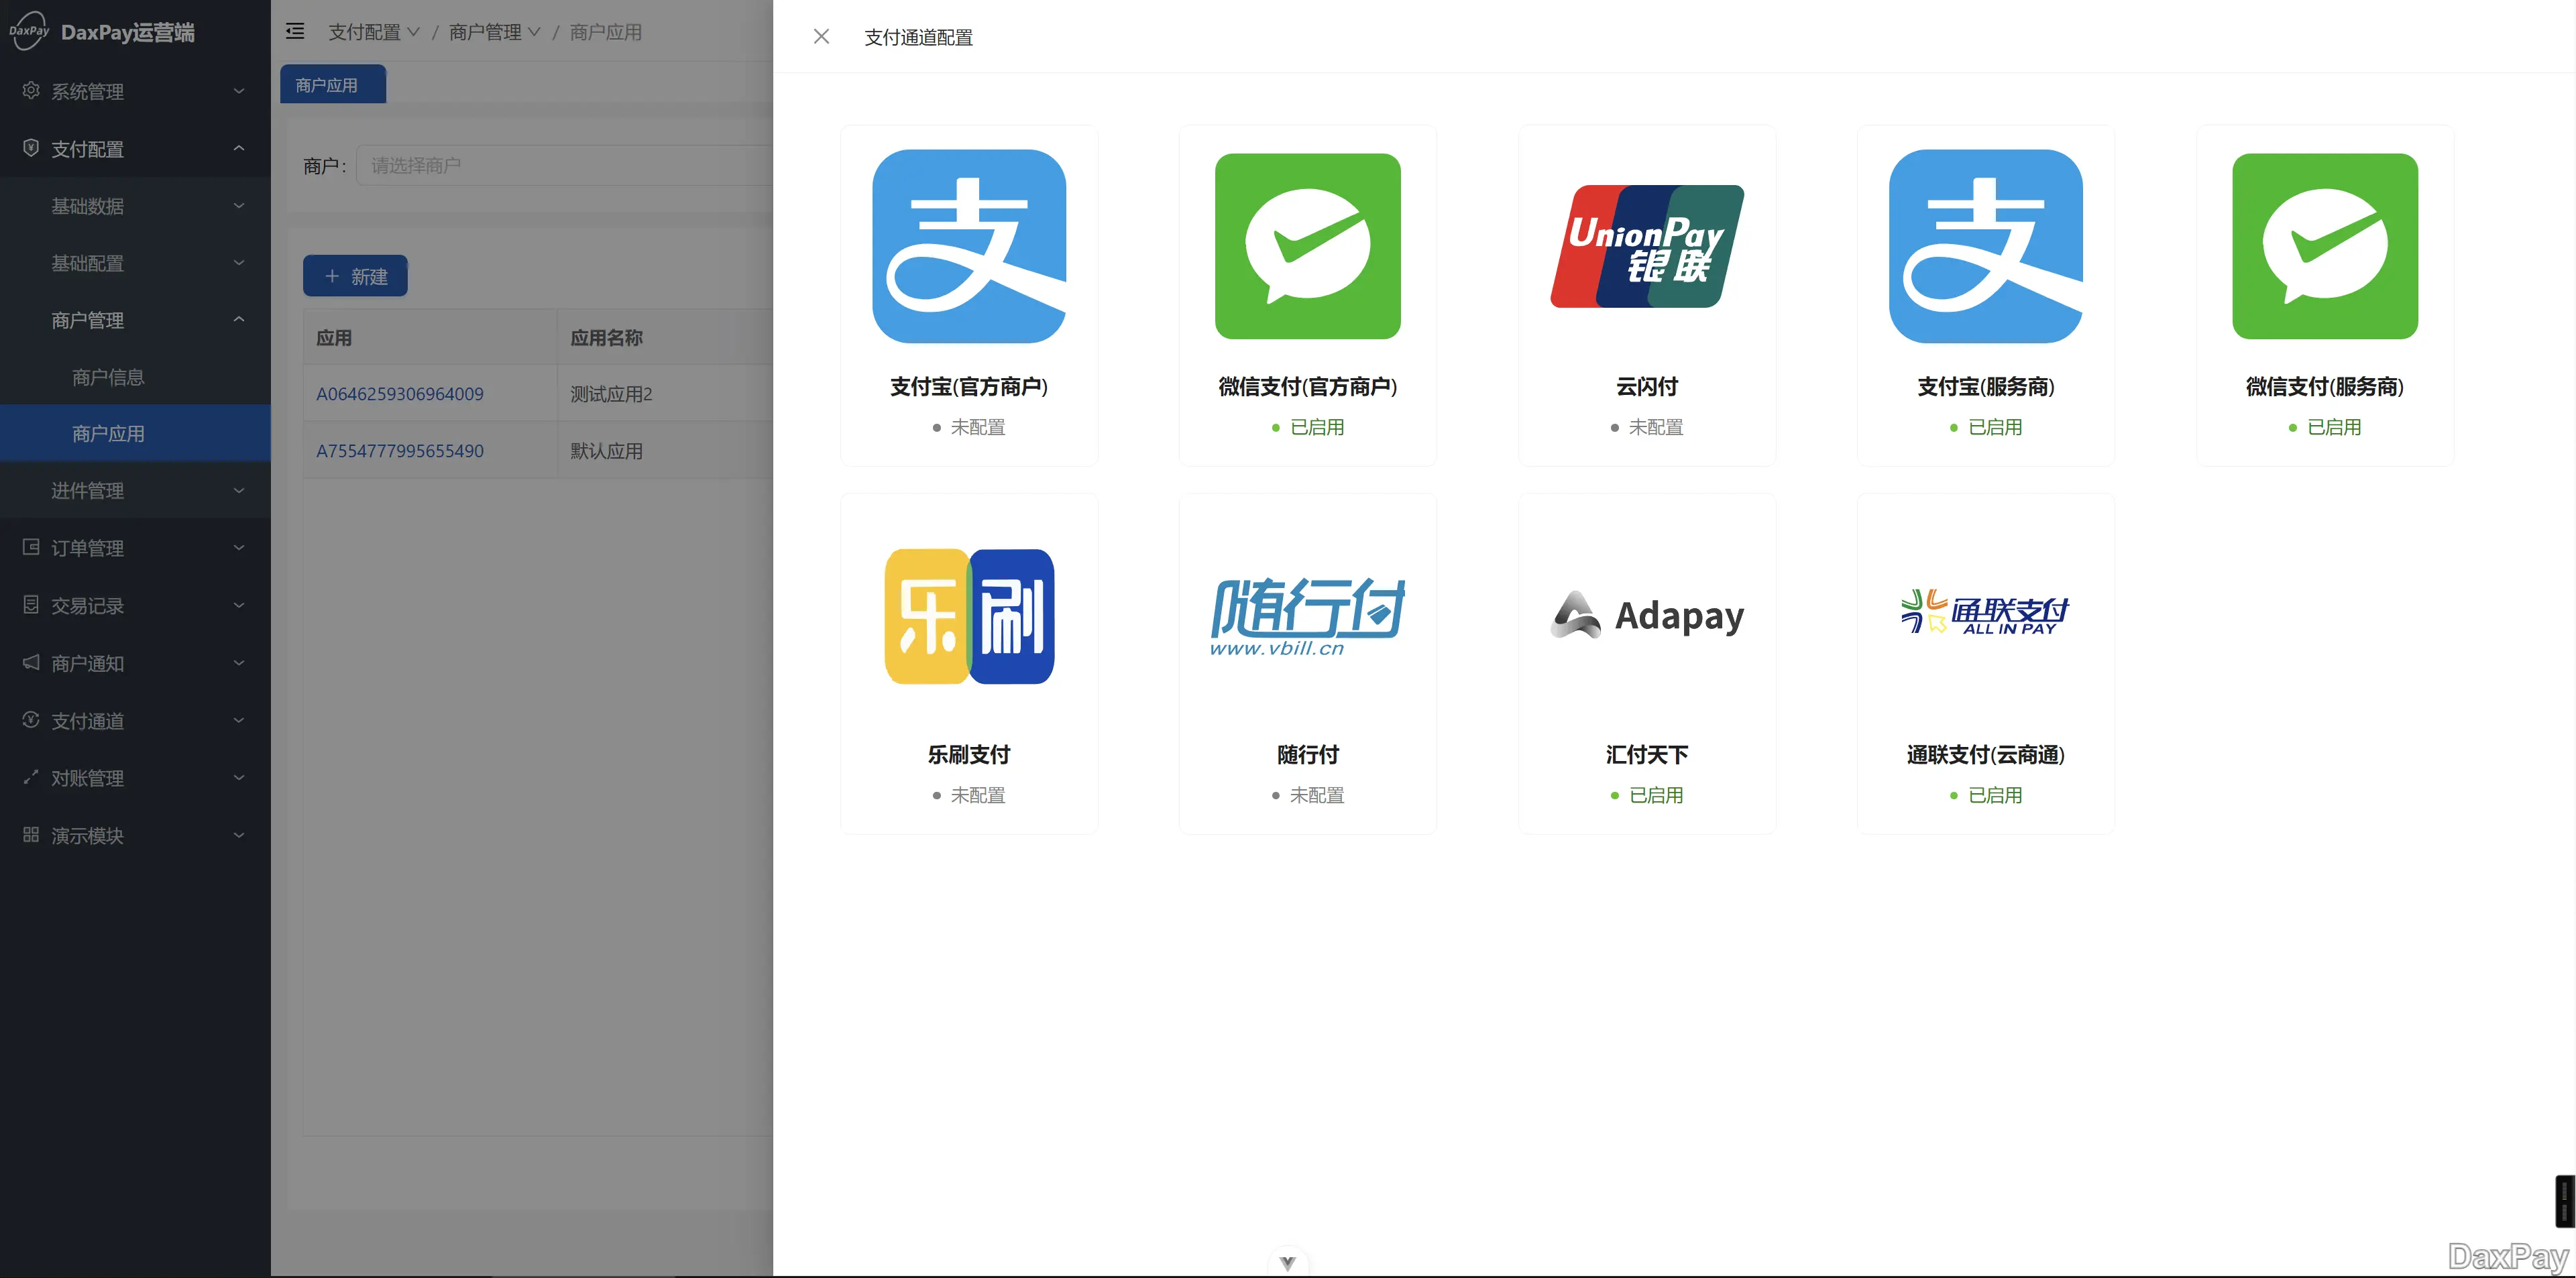Click the 请选择商户 merchant select field
The image size is (2576, 1278).
coord(560,165)
